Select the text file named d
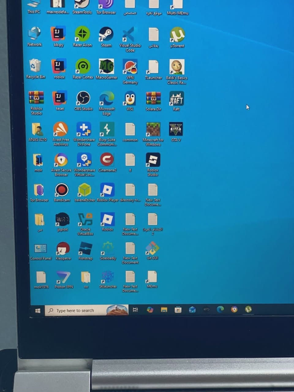 tap(130, 160)
